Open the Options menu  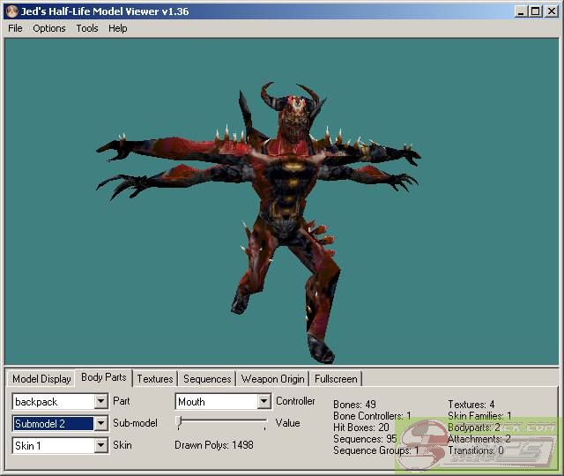pyautogui.click(x=49, y=28)
